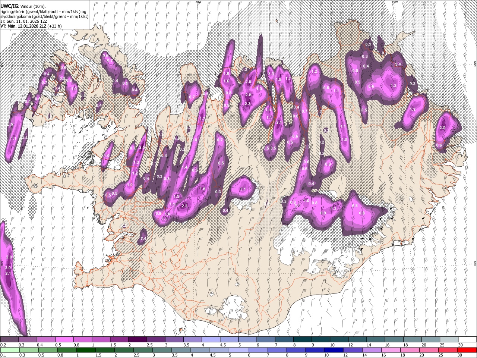The height and width of the screenshot is (358, 477).
Task: Pick the darkest green rain swatch 1–1.5
Action: point(86,350)
